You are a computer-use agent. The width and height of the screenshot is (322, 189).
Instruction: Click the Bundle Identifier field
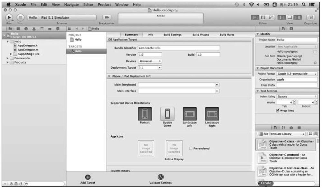coord(179,48)
